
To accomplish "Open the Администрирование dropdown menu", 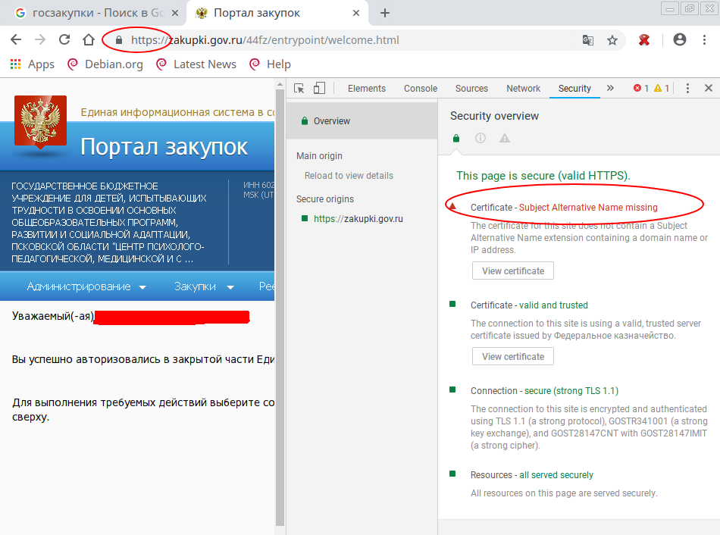I will pyautogui.click(x=86, y=286).
